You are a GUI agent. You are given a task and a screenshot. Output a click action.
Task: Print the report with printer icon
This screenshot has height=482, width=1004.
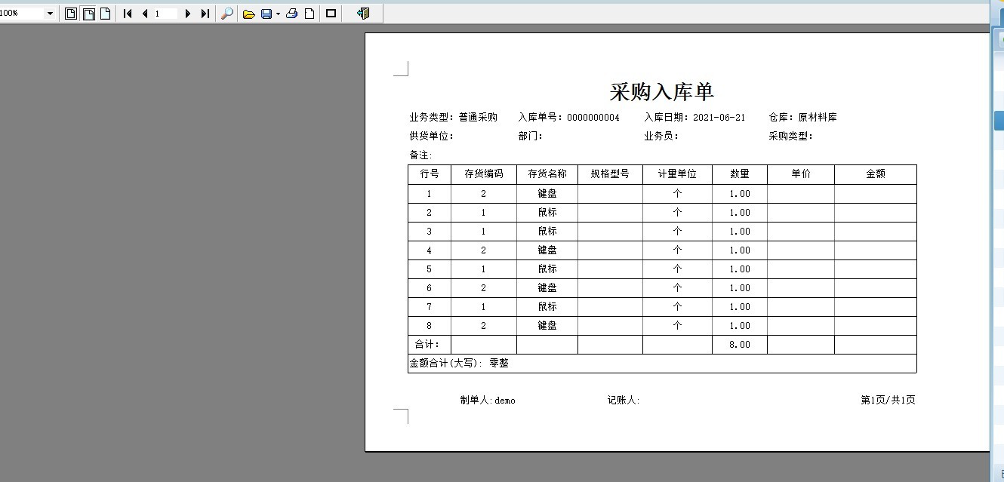[x=292, y=14]
